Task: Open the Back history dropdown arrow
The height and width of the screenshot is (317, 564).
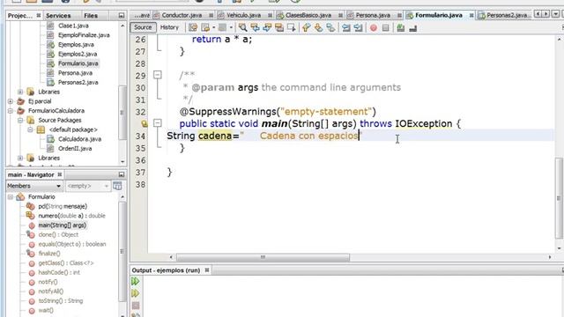Action: click(213, 27)
